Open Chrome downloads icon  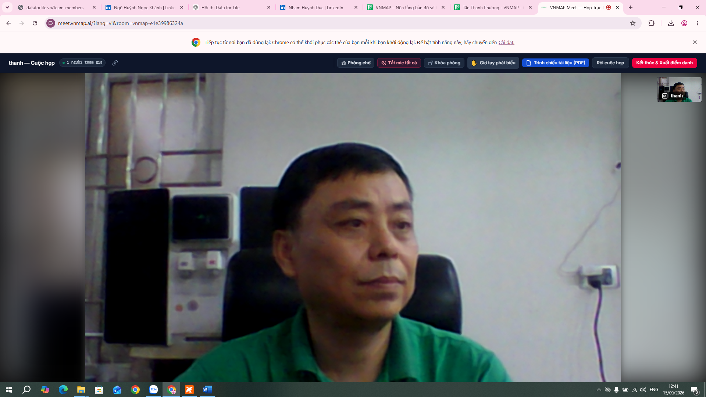coord(671,23)
